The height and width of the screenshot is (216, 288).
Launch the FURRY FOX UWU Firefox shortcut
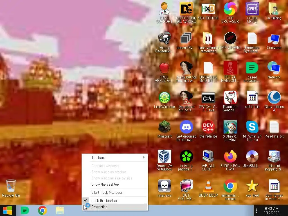pos(230,160)
